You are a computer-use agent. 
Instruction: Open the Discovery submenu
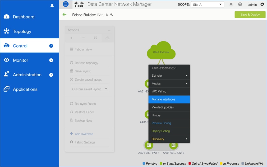(169, 139)
